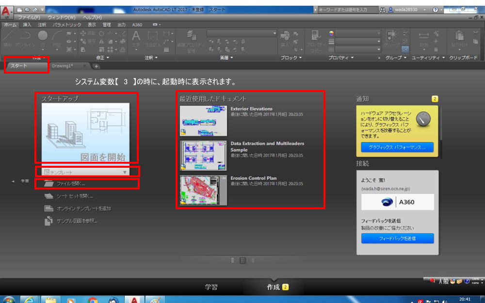Add a new tab with plus button
This screenshot has width=485, height=303.
[x=96, y=66]
